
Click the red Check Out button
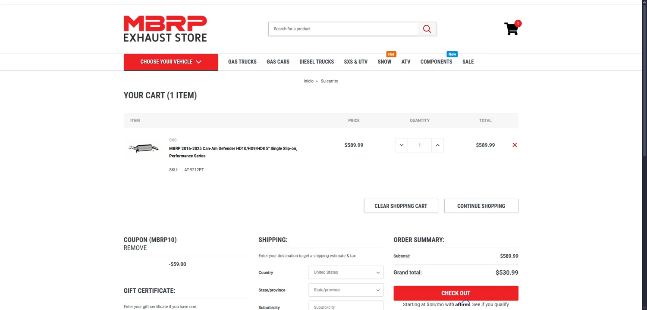456,293
